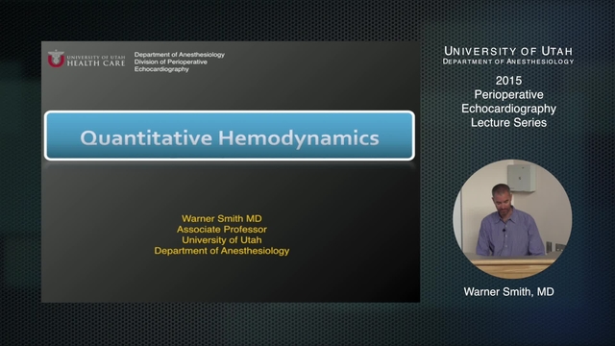Click 'Warner Smith MD' in yellow slide text
615x346 pixels.
[x=222, y=218]
